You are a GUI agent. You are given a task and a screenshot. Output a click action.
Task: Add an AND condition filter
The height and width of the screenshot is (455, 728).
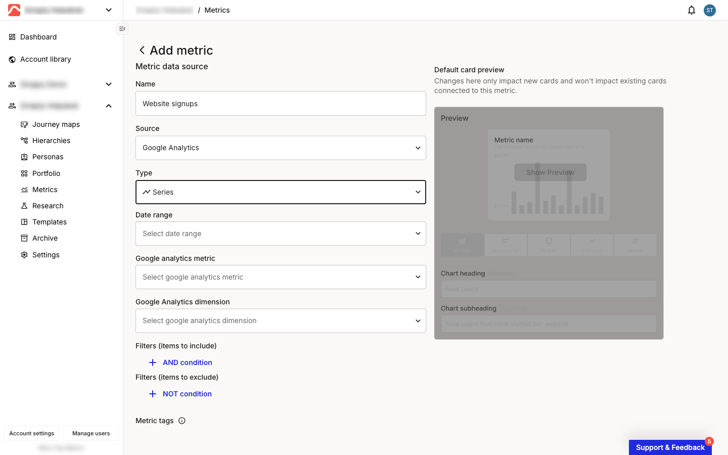click(x=180, y=362)
